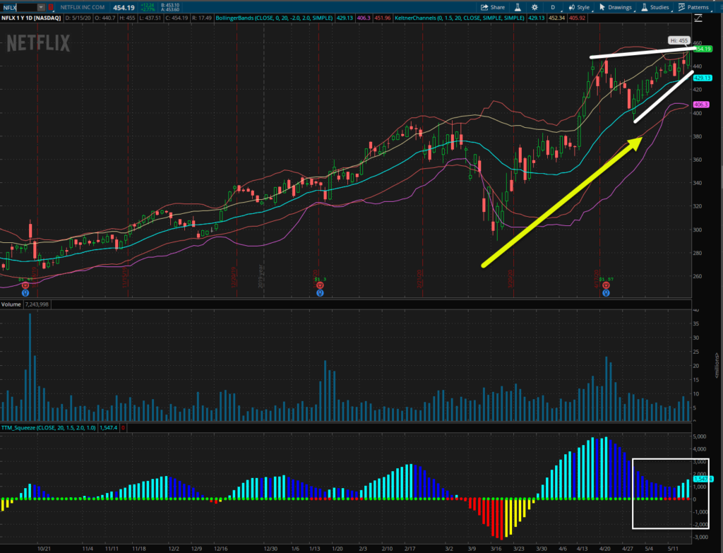Click the NETFLIX INC COM company name
Viewport: 723px width, 553px height.
(82, 7)
